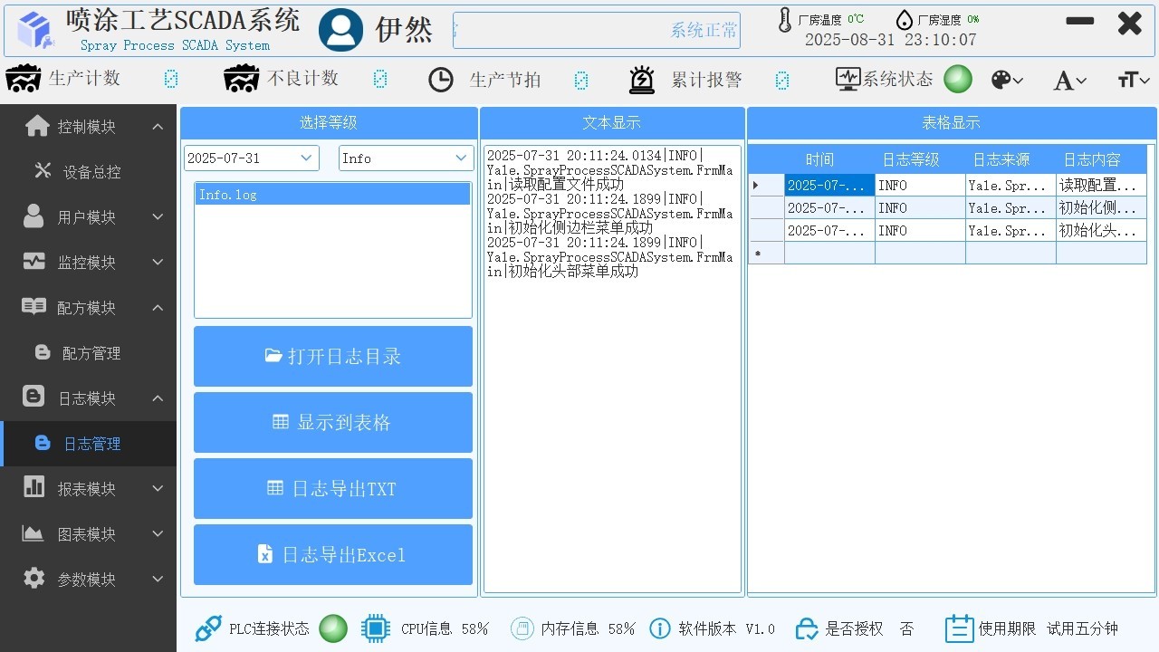Viewport: 1159px width, 652px height.
Task: Click the green PLC status indicator
Action: (333, 628)
